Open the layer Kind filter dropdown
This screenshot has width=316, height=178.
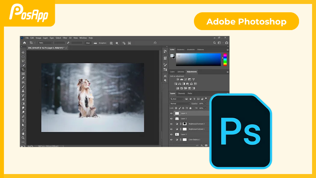click(x=177, y=99)
